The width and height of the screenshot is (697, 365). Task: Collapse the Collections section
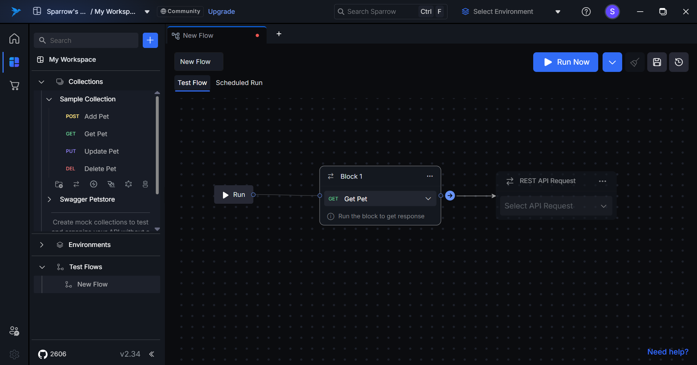tap(41, 82)
